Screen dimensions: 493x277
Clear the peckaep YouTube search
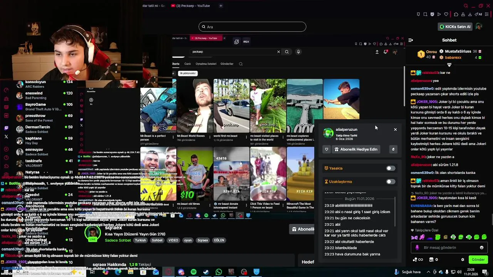click(278, 52)
